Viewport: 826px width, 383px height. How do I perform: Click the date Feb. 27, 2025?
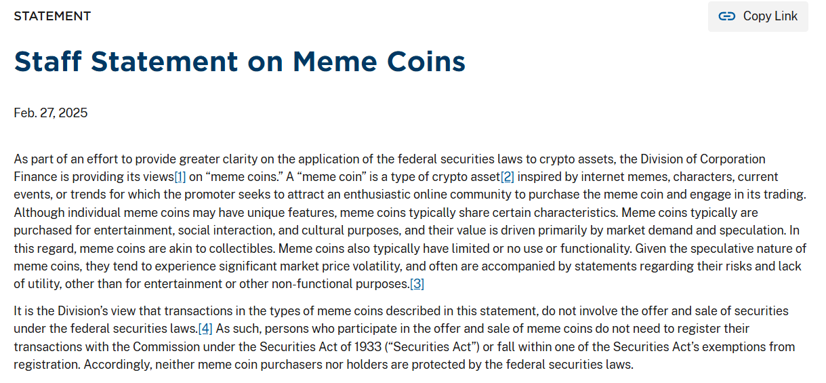(51, 113)
